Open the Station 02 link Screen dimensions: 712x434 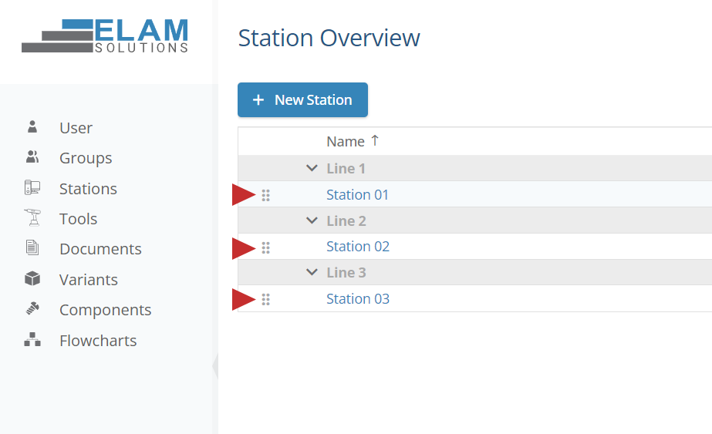[x=358, y=247]
